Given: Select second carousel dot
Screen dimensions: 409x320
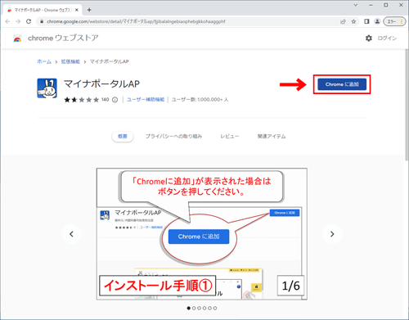Looking at the screenshot, I should [x=194, y=309].
